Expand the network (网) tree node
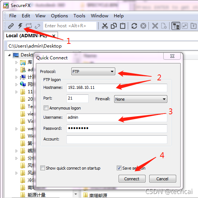Screen dimensions: 198x198 (x=16, y=84)
